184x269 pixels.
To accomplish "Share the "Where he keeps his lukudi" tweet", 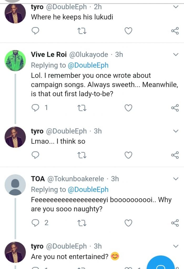I will tap(175, 31).
